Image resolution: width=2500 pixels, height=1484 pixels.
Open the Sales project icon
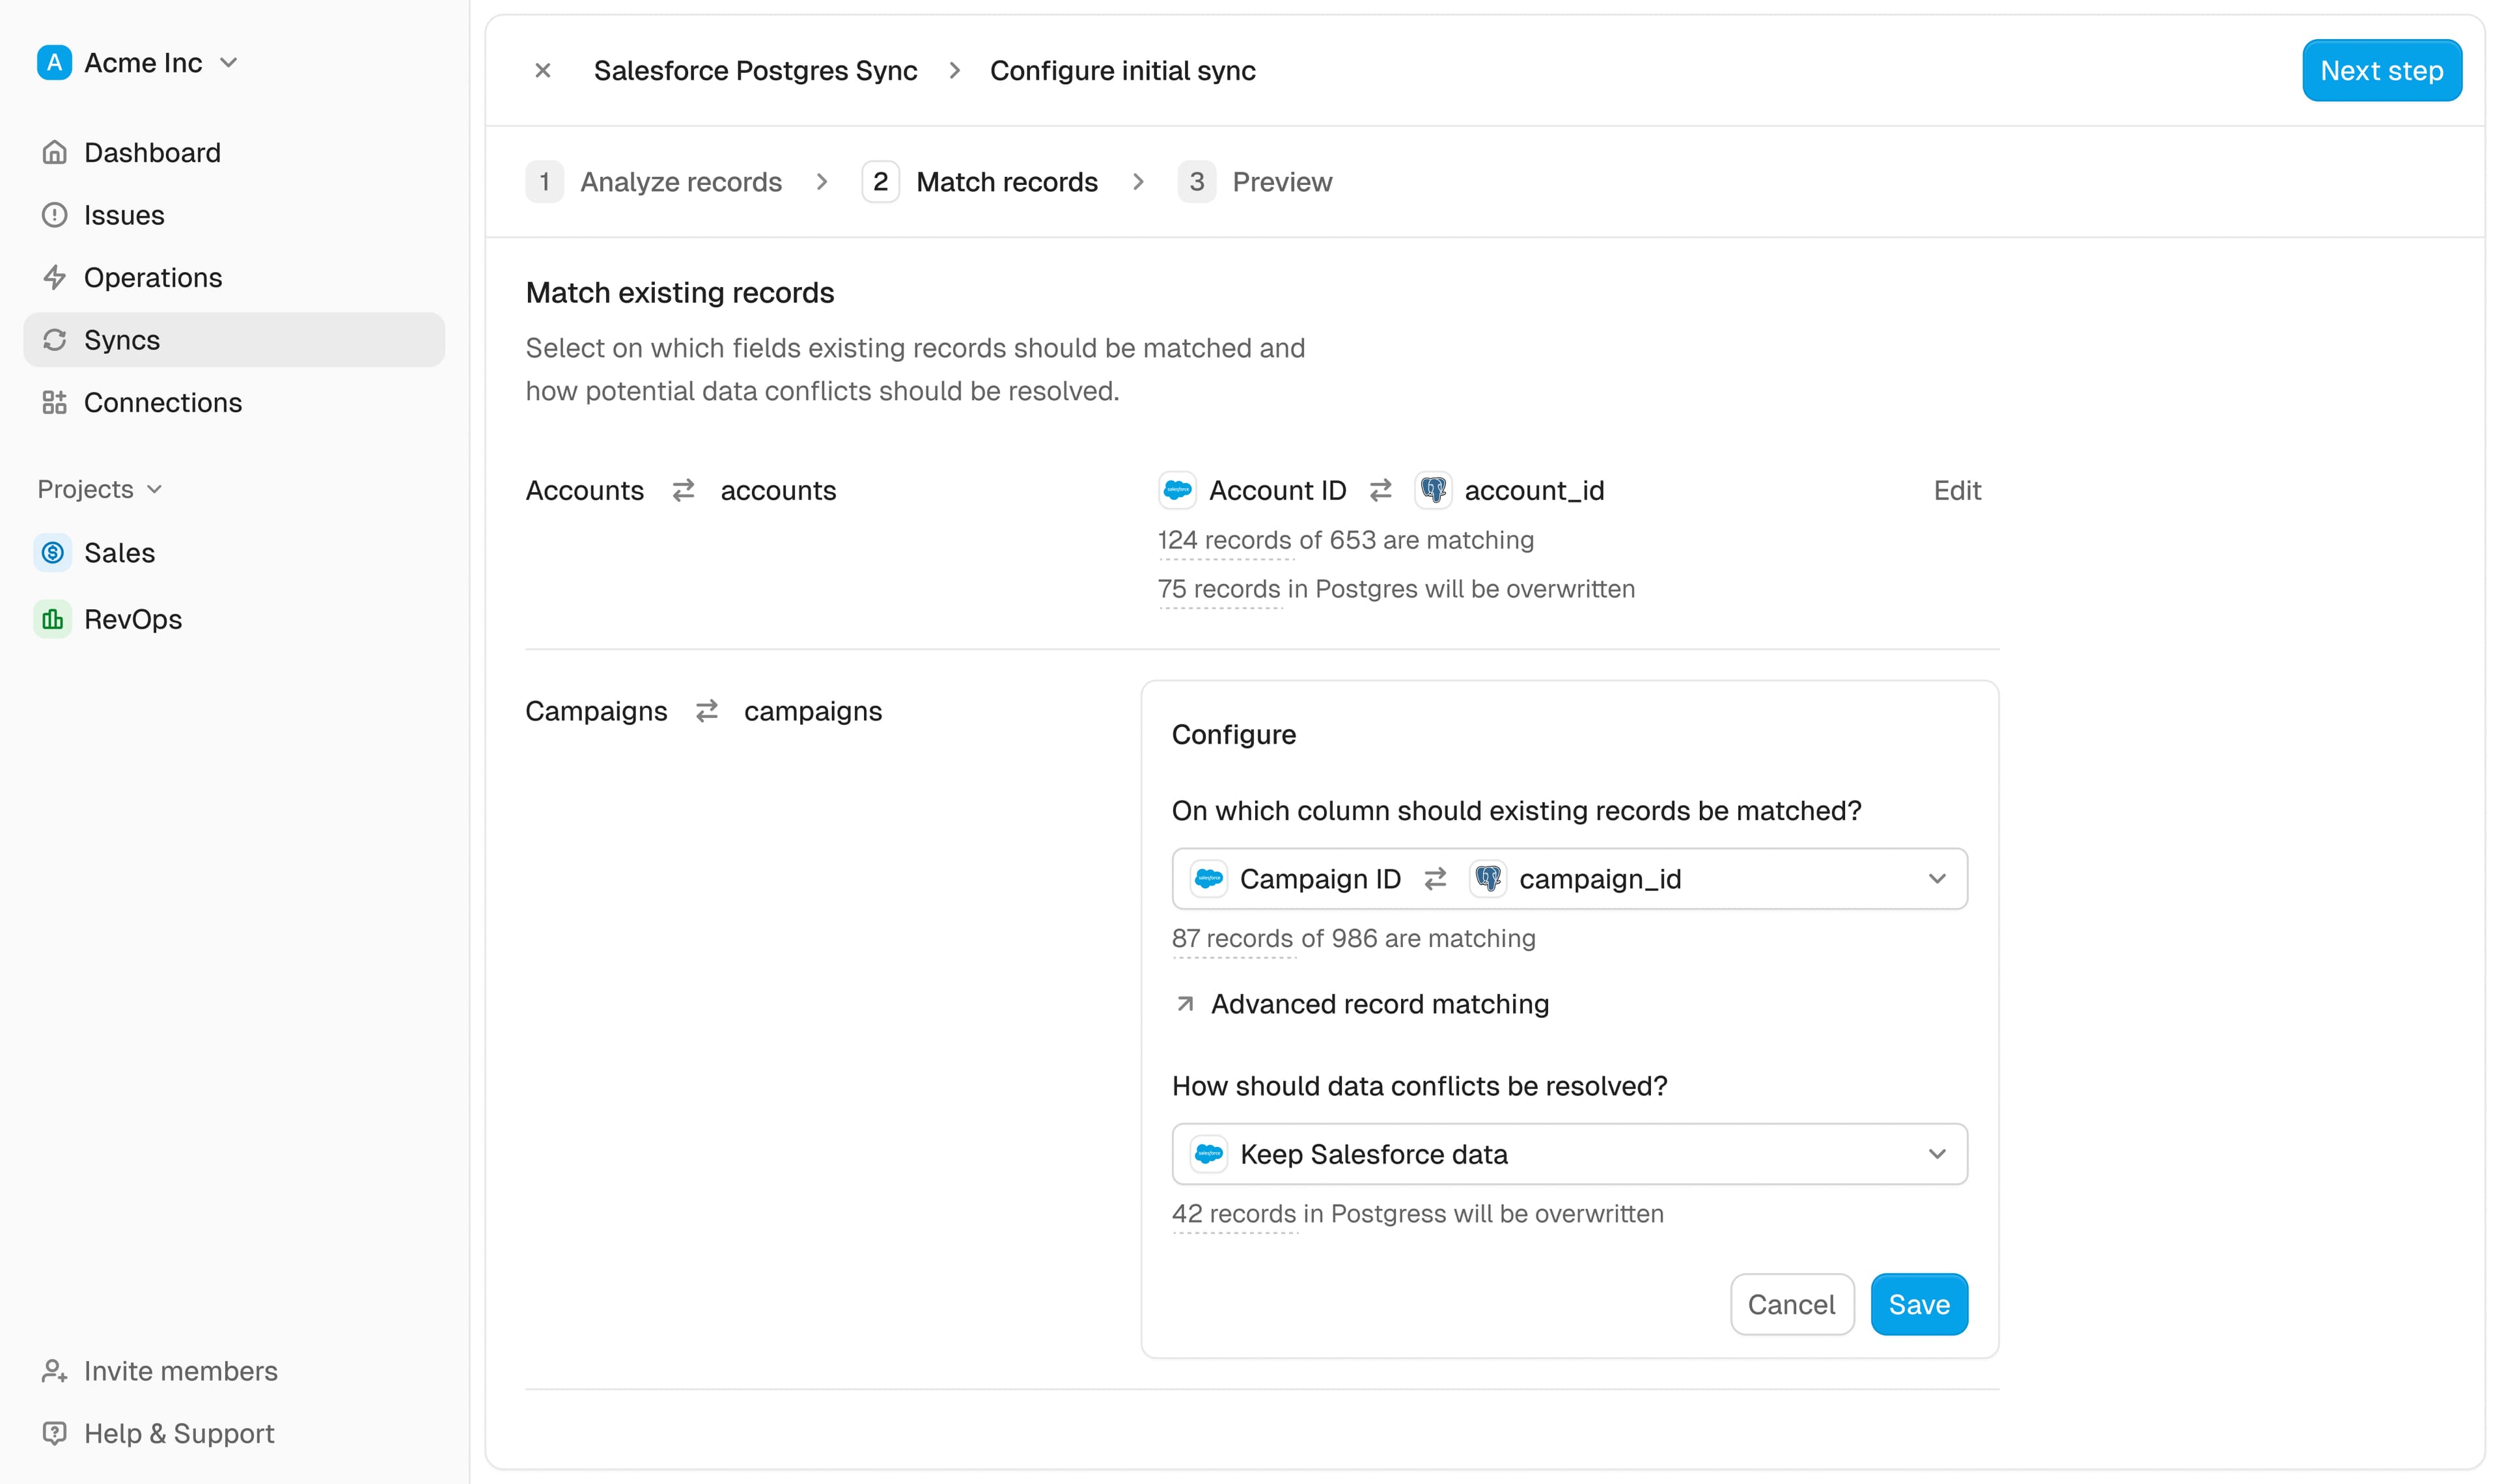(x=53, y=553)
